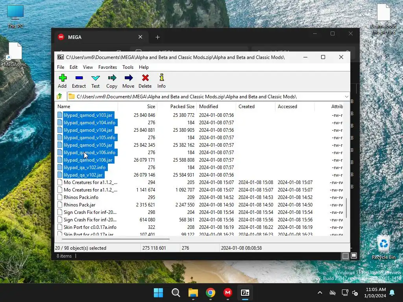Select Mo Creatures row sized 1 141 674

pos(91,190)
